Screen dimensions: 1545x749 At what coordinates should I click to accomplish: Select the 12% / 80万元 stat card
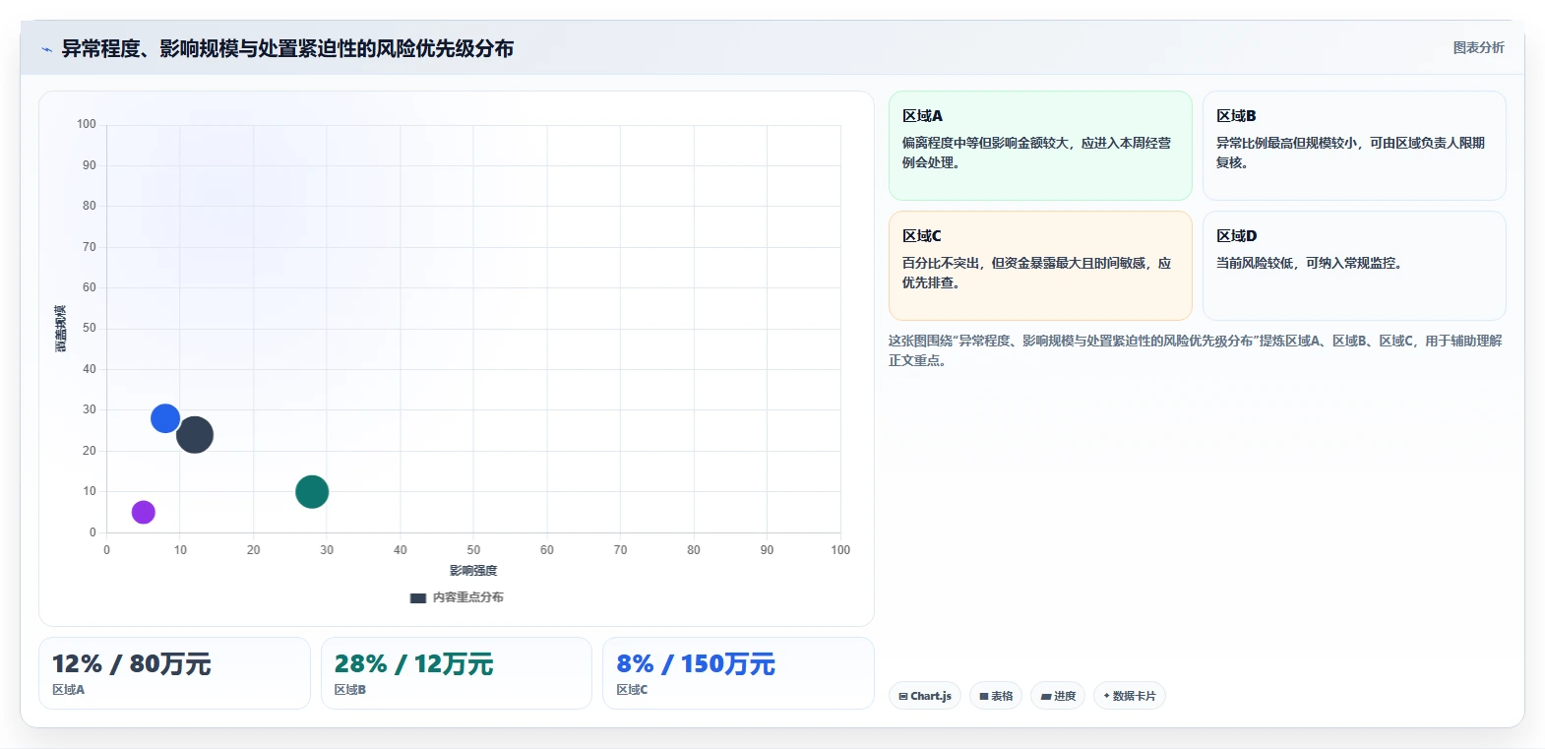[x=174, y=673]
